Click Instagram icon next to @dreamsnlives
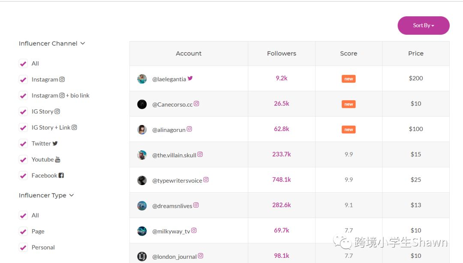Screen dimensions: 463x263 (x=196, y=205)
